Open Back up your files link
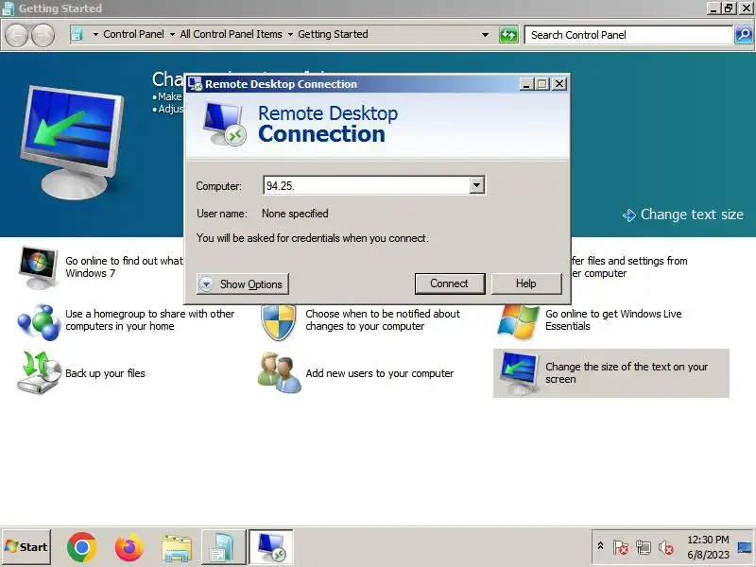The width and height of the screenshot is (756, 567). click(105, 373)
